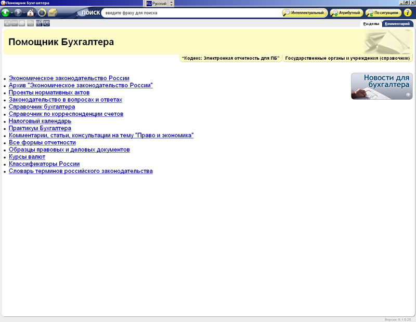
Task: Open the Справочник бухгалтера link
Action: tap(42, 107)
